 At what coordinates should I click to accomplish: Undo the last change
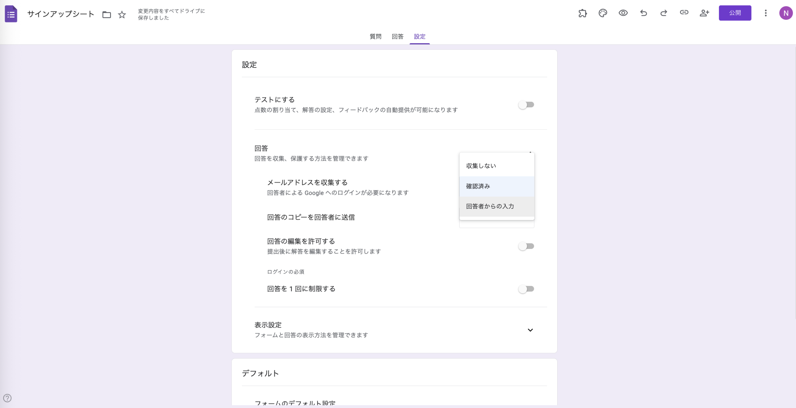tap(644, 13)
